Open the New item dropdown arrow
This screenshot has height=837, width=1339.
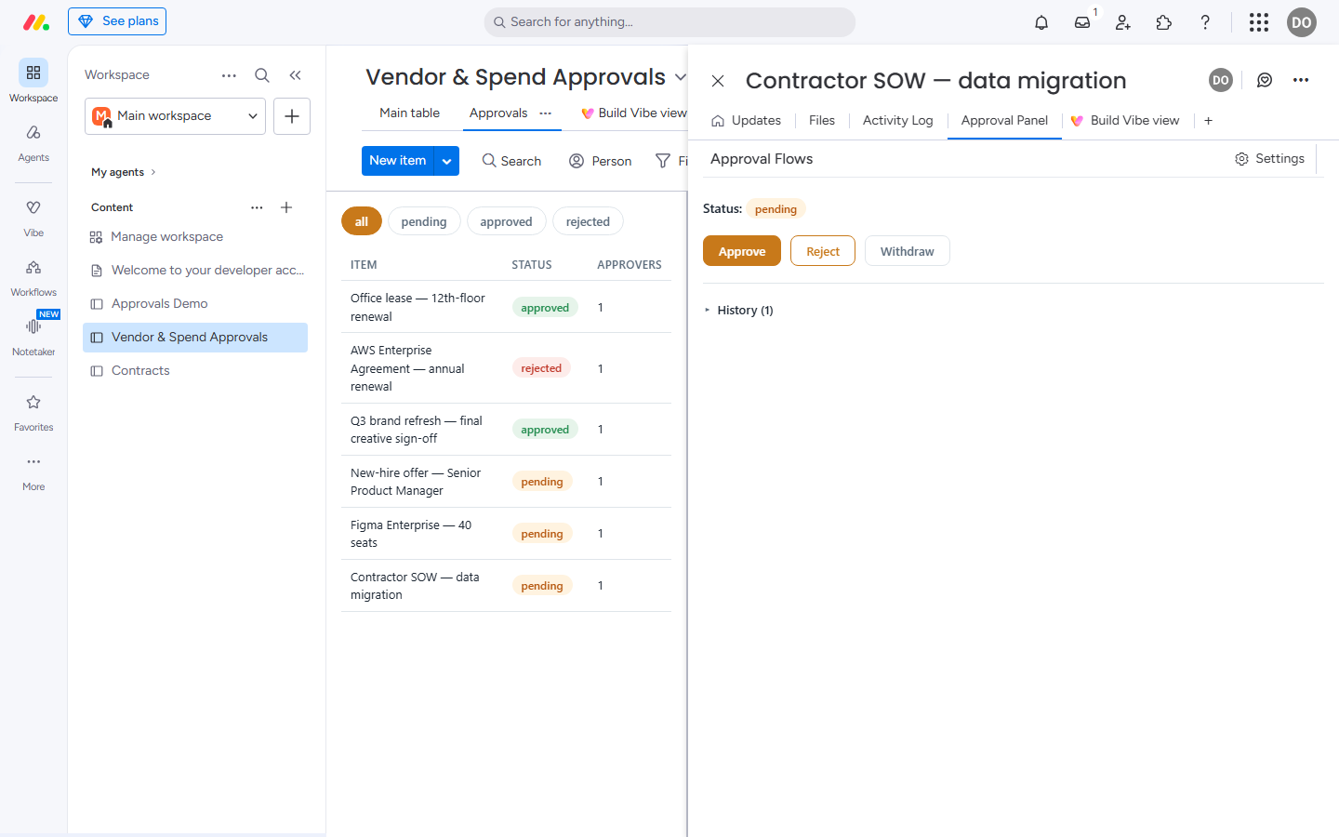[x=447, y=161]
